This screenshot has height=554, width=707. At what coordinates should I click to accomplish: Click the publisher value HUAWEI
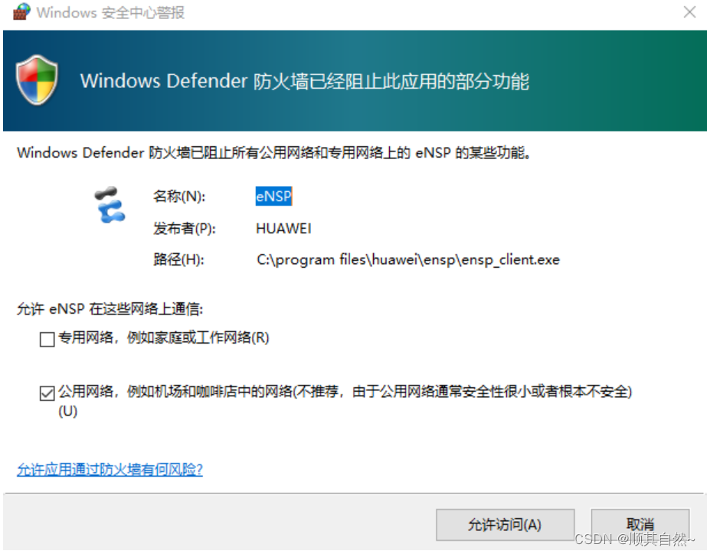(x=283, y=228)
